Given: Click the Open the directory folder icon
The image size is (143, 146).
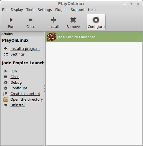Looking at the screenshot, I should [6, 99].
